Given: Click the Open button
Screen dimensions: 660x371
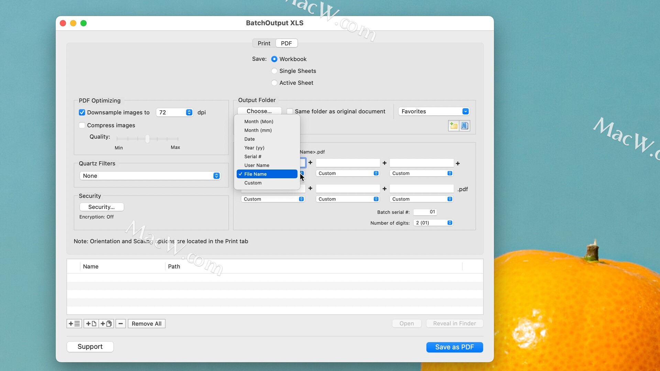Looking at the screenshot, I should coord(407,324).
